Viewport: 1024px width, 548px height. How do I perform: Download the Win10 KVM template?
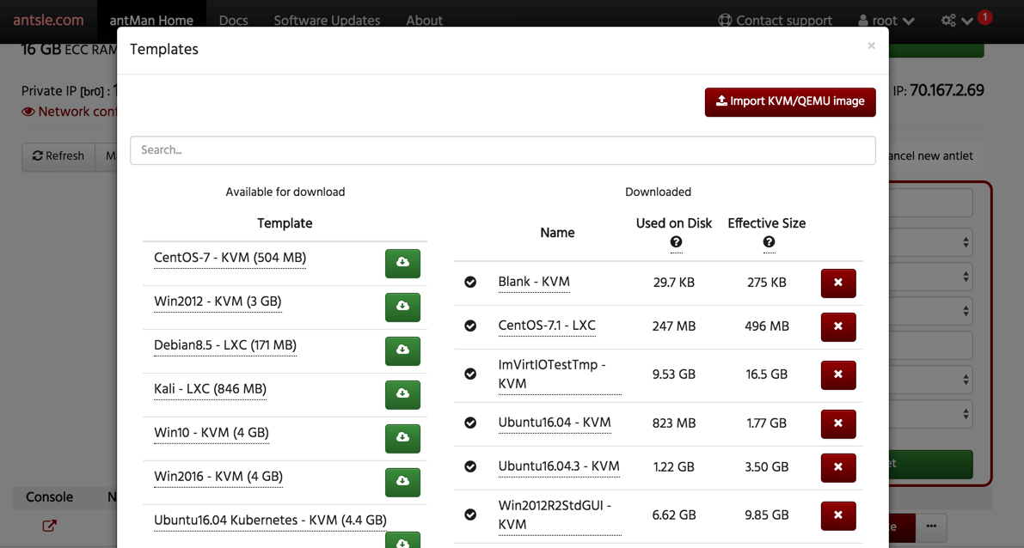402,438
